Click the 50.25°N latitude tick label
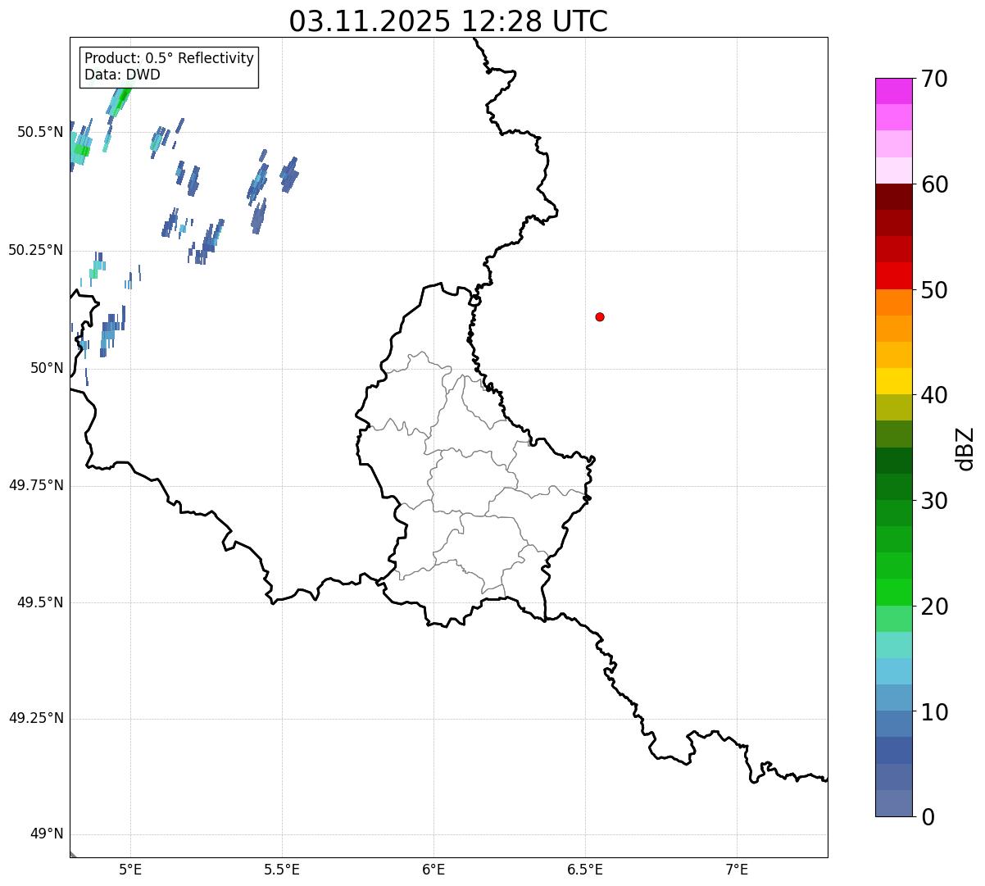 (36, 250)
